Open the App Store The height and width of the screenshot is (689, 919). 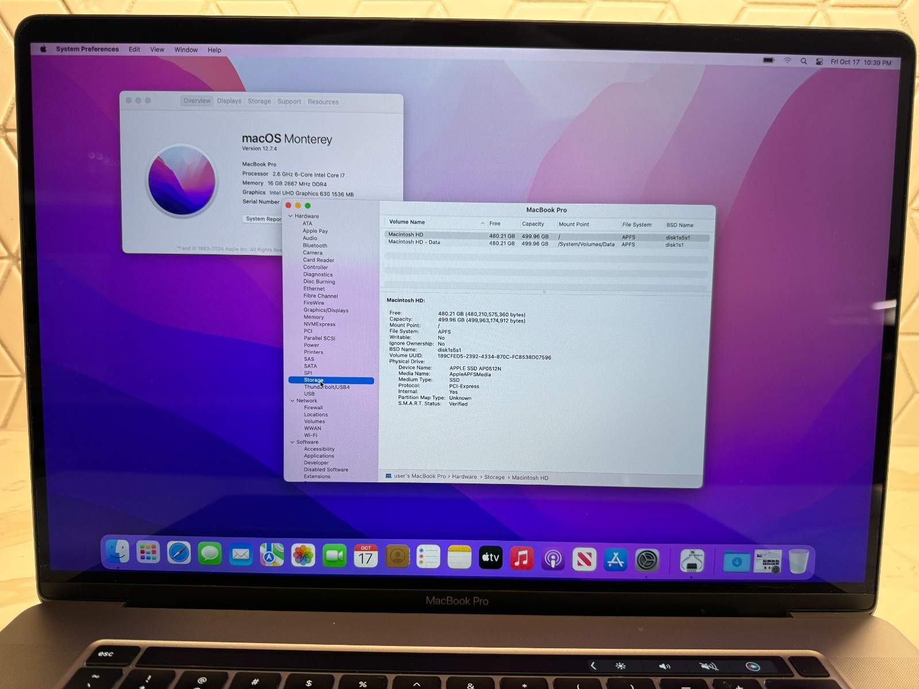[x=615, y=560]
